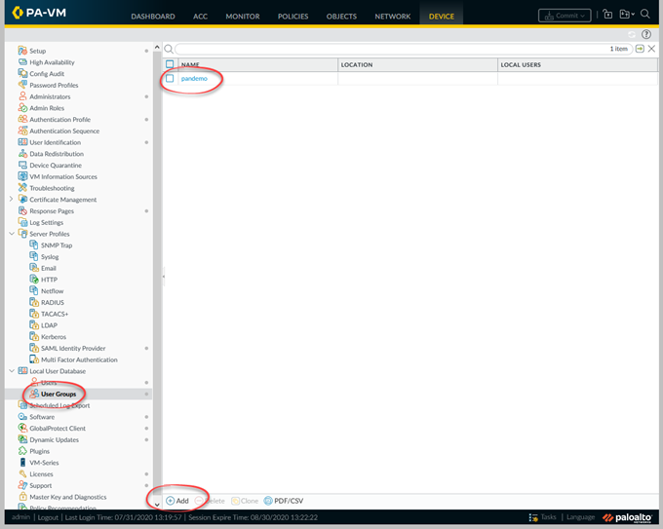
Task: Click the configuration lock icon
Action: click(607, 15)
